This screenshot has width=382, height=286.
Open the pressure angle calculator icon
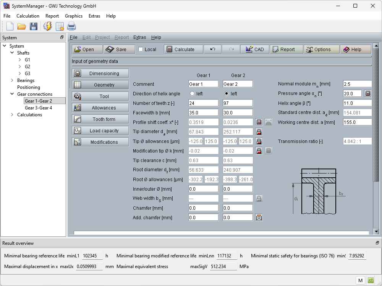(367, 93)
